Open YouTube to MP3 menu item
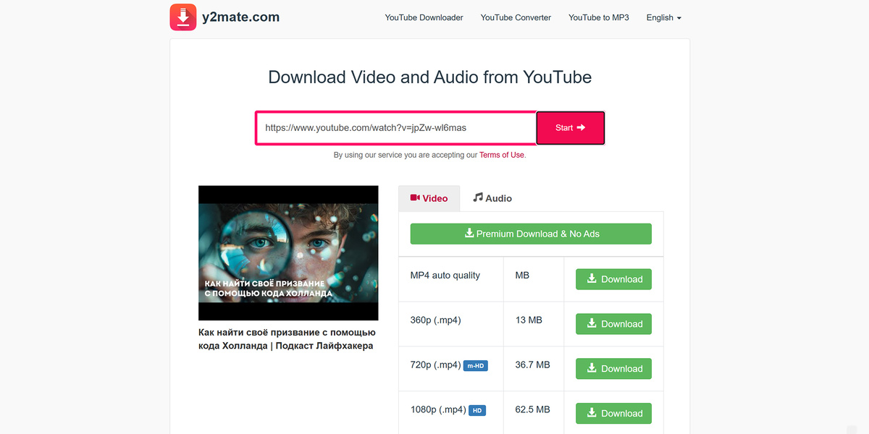The height and width of the screenshot is (434, 869). 599,17
